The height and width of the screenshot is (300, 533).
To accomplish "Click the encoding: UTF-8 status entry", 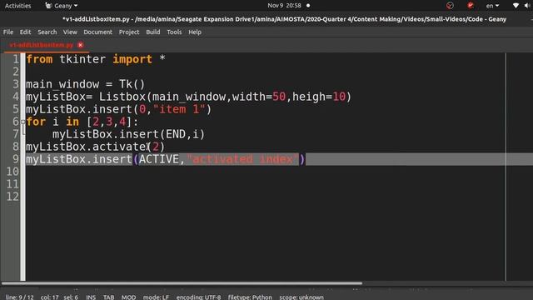I will coord(198,297).
